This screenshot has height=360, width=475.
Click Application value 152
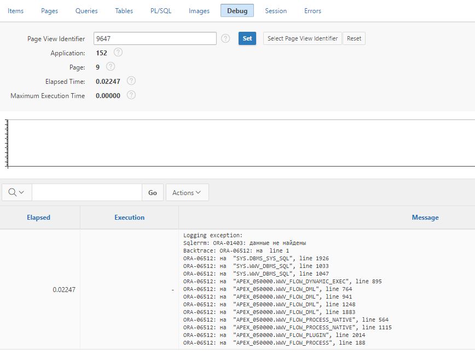101,53
